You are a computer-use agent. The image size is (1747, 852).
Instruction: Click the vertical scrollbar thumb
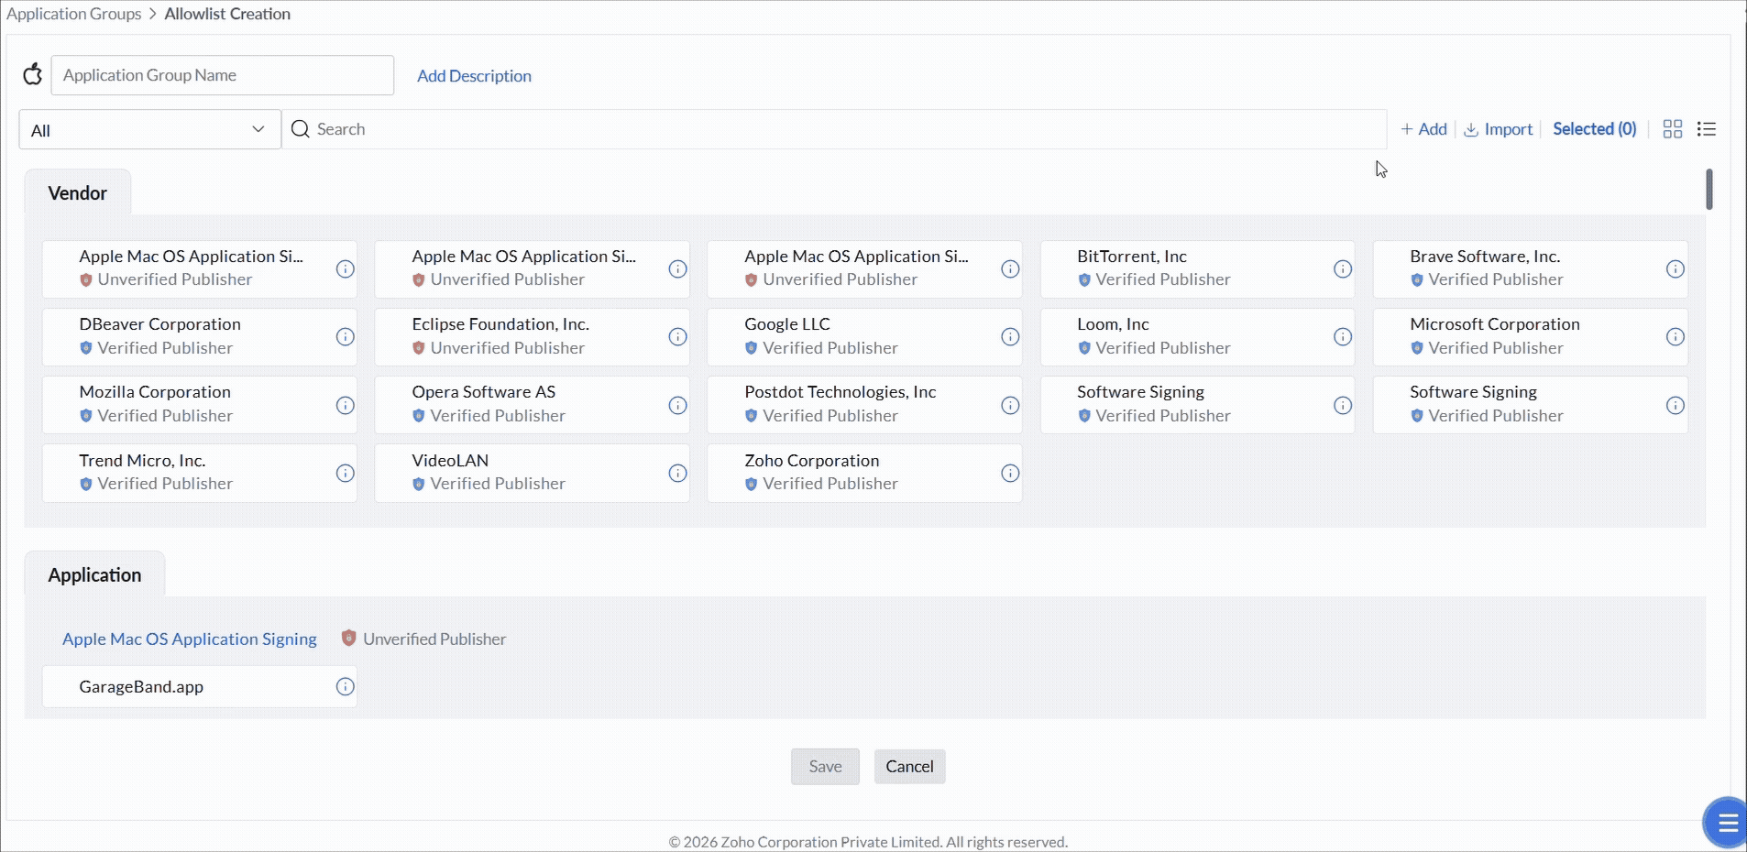pyautogui.click(x=1709, y=190)
